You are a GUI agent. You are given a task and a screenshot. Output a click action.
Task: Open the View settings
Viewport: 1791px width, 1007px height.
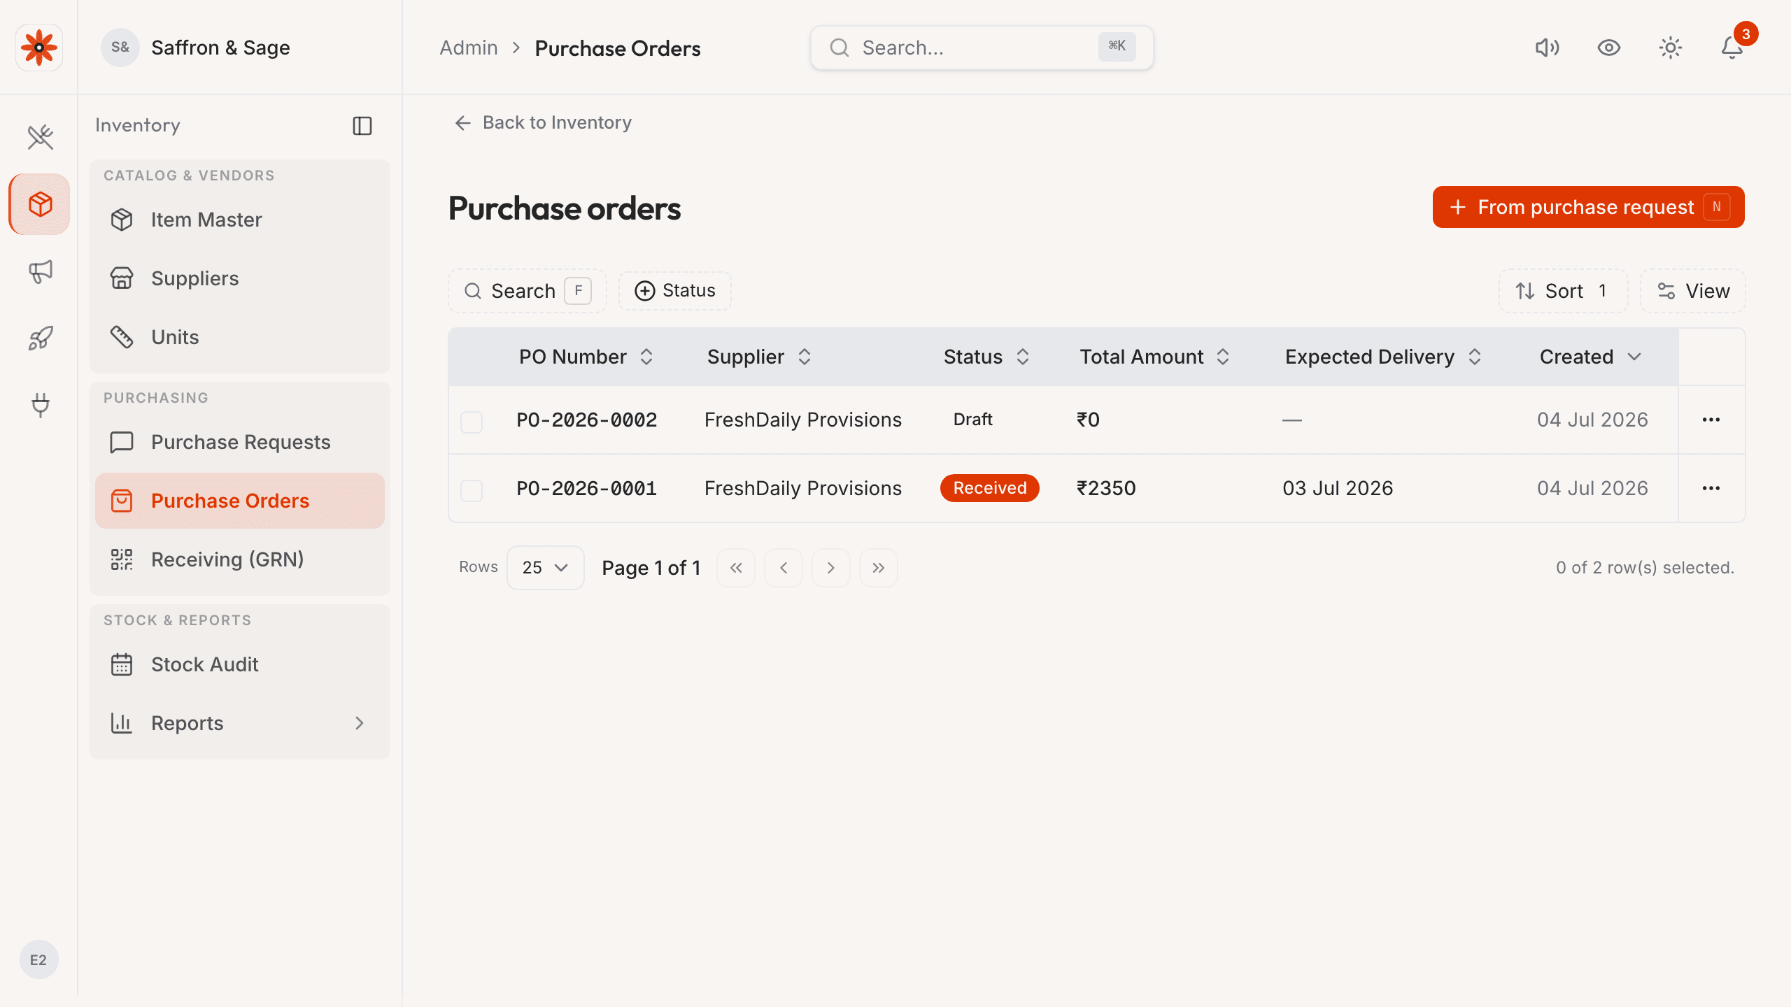pos(1693,291)
